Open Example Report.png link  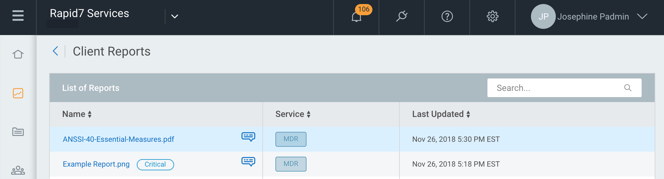96,164
